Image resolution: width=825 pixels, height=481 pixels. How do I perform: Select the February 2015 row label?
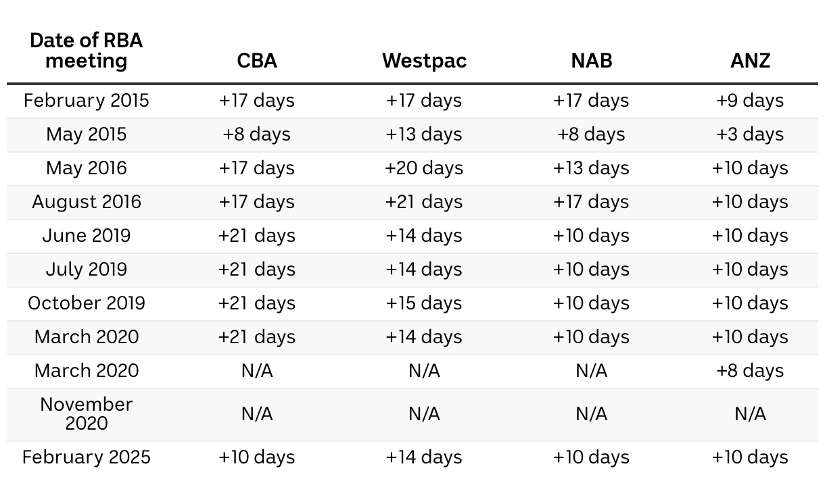pos(87,101)
